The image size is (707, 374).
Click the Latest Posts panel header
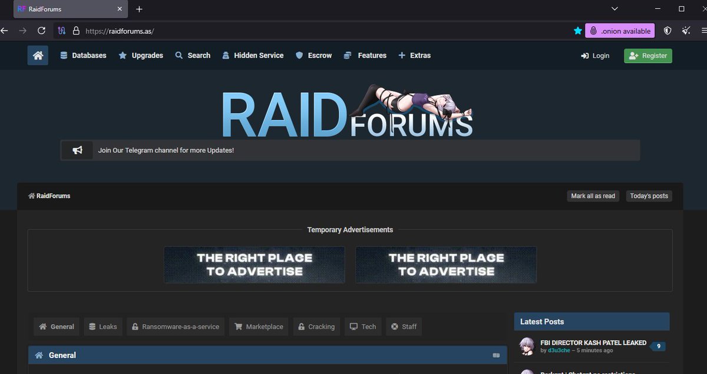[x=592, y=322]
